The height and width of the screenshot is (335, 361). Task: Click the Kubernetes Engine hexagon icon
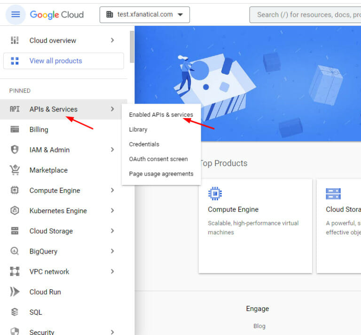(15, 211)
